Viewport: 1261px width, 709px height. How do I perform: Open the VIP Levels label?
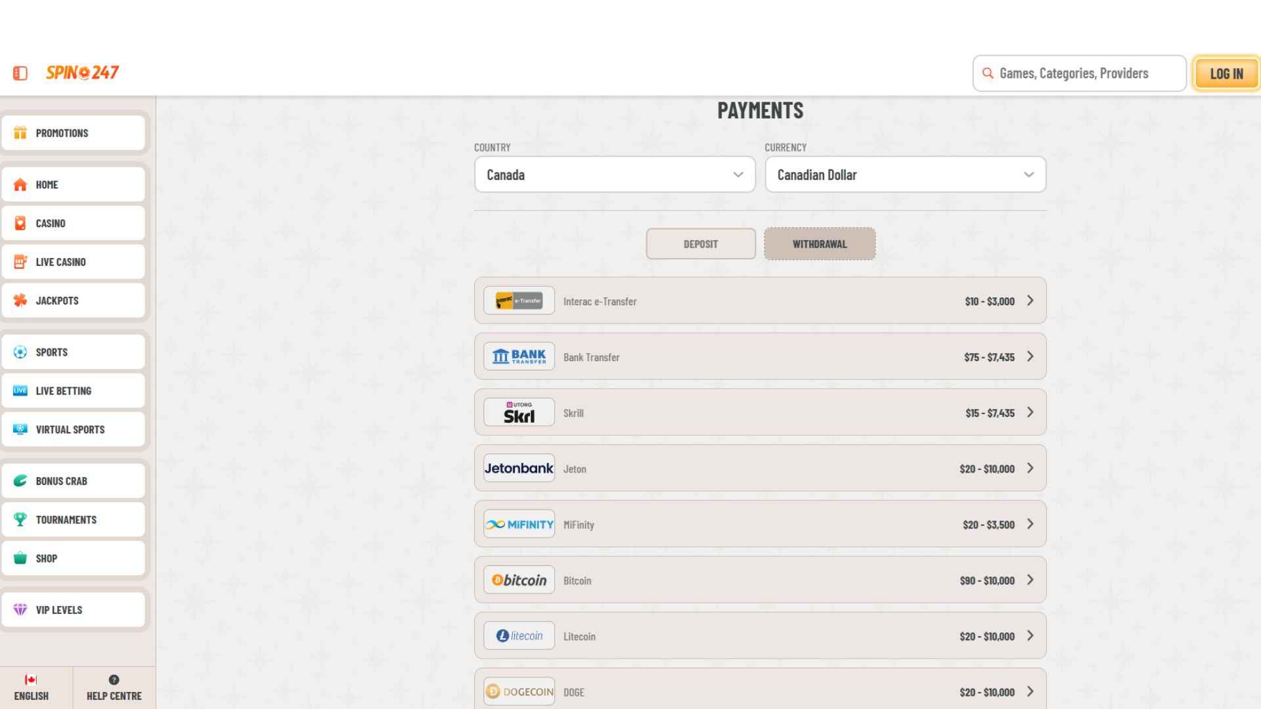[x=59, y=610]
